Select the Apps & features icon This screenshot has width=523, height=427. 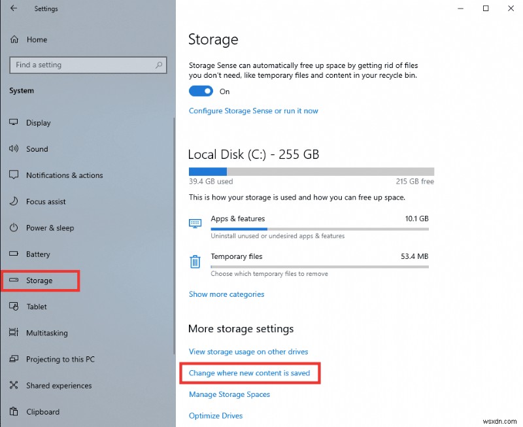(x=194, y=223)
